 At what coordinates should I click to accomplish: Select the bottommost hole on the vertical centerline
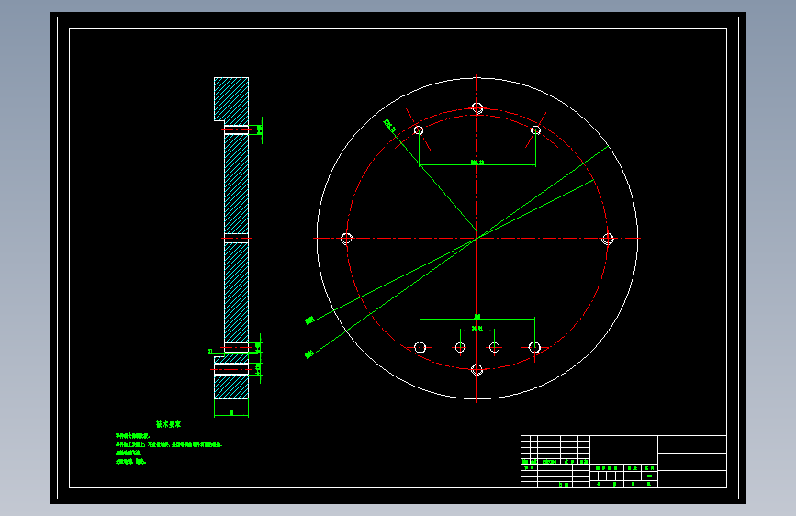click(x=476, y=369)
